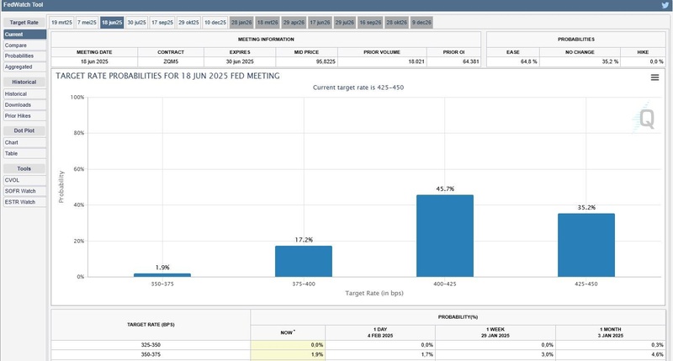Image resolution: width=673 pixels, height=361 pixels.
Task: Open the Probabilities view in sidebar
Action: point(25,56)
